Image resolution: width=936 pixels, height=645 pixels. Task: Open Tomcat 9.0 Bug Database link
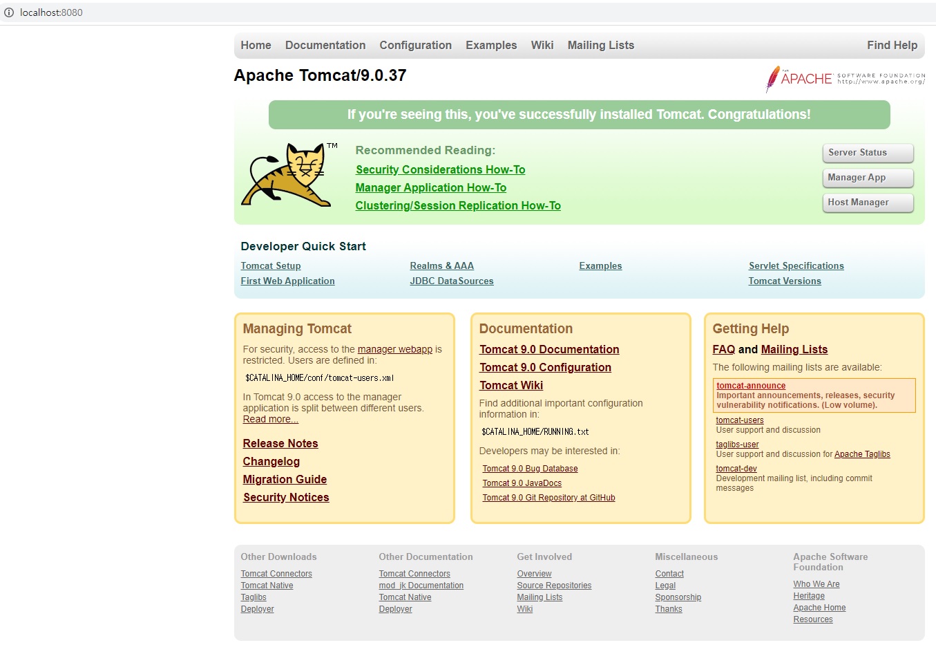530,469
